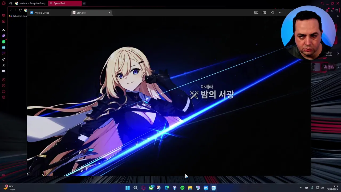Open the Opera downloads icon

pos(332,10)
